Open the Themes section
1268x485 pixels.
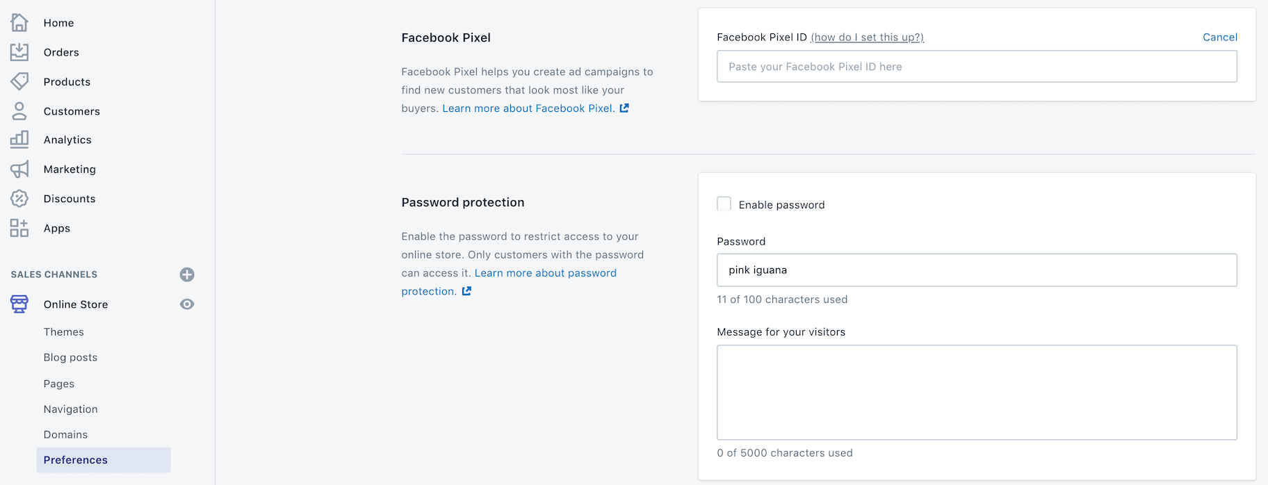tap(63, 331)
